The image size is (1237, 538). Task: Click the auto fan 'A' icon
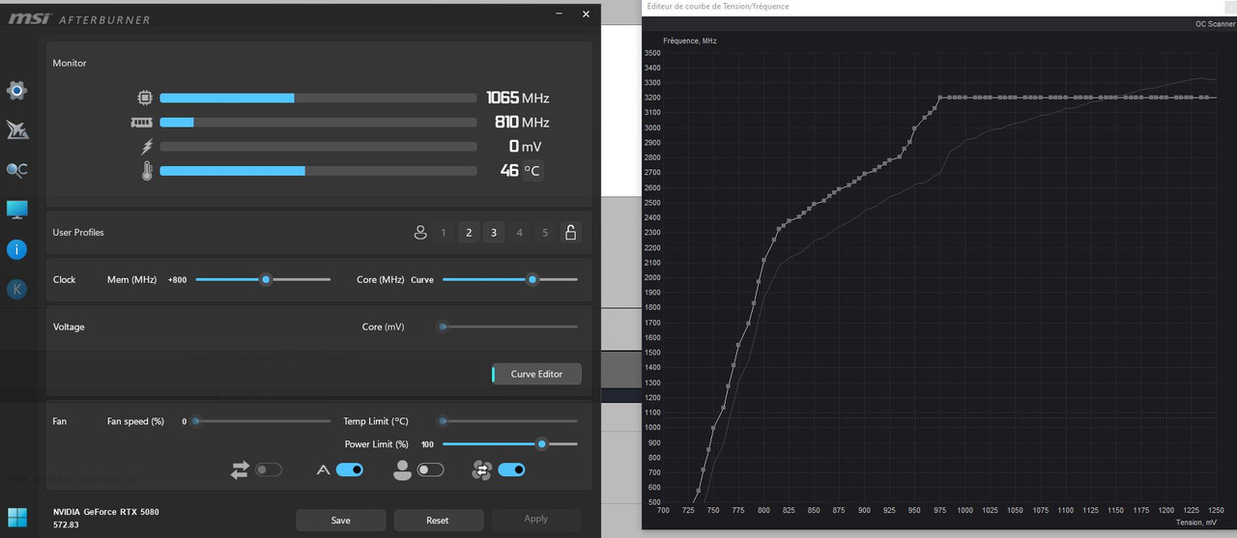pos(324,470)
